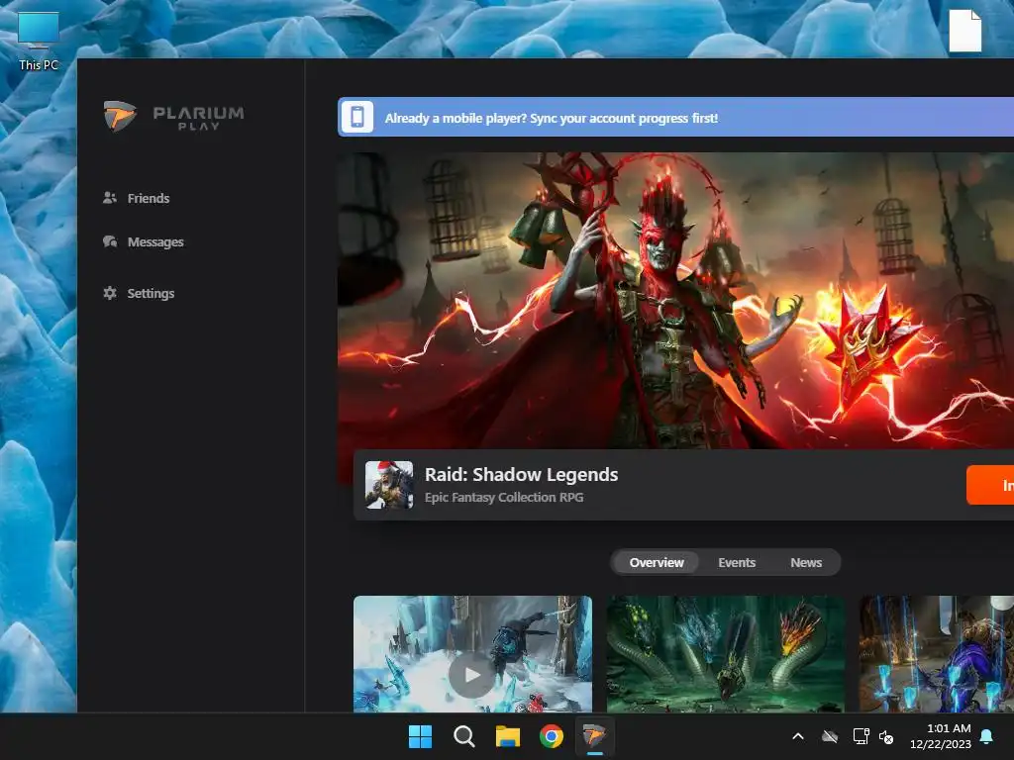Open the Friends section
The width and height of the screenshot is (1014, 760).
tap(136, 198)
